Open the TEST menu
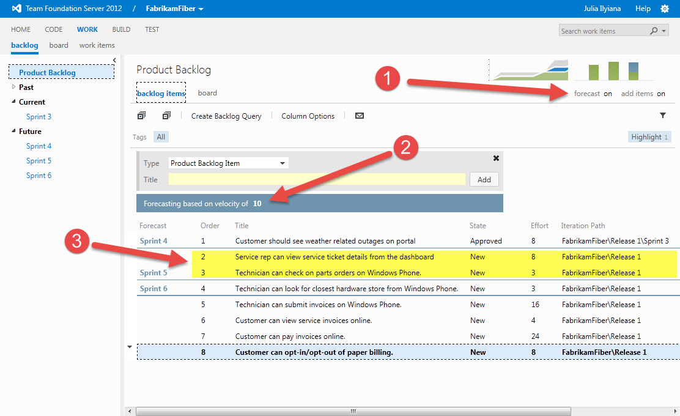The height and width of the screenshot is (416, 680). [152, 29]
